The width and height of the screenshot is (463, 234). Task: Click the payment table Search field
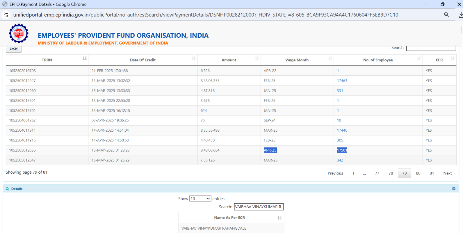point(431,48)
